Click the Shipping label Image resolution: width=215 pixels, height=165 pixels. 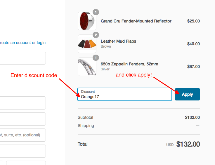point(86,126)
